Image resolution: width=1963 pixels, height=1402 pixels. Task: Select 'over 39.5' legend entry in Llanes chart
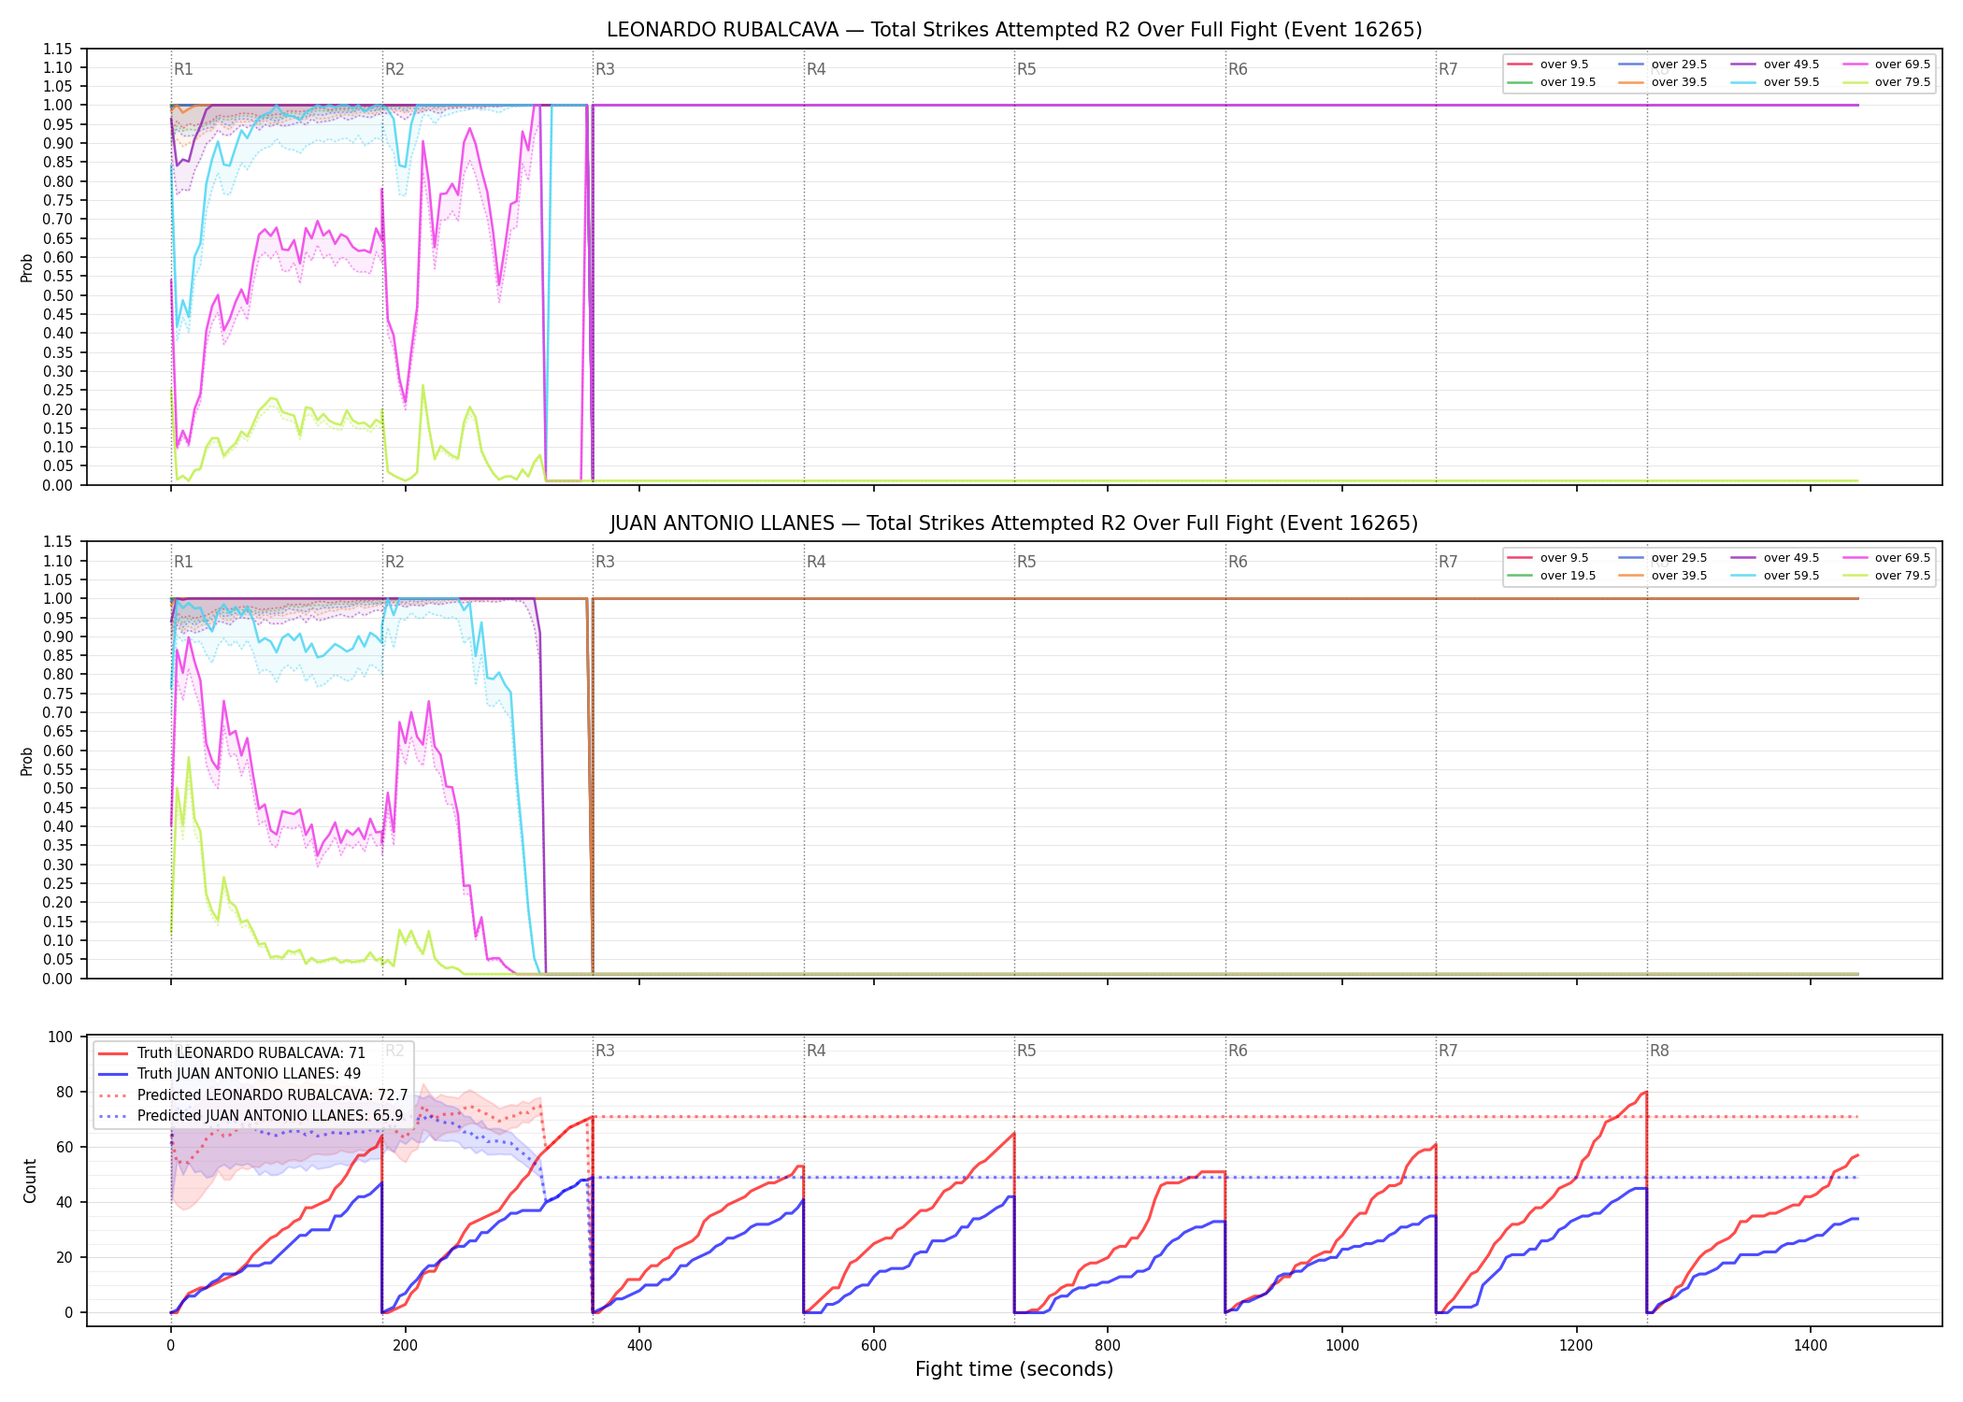[1663, 576]
